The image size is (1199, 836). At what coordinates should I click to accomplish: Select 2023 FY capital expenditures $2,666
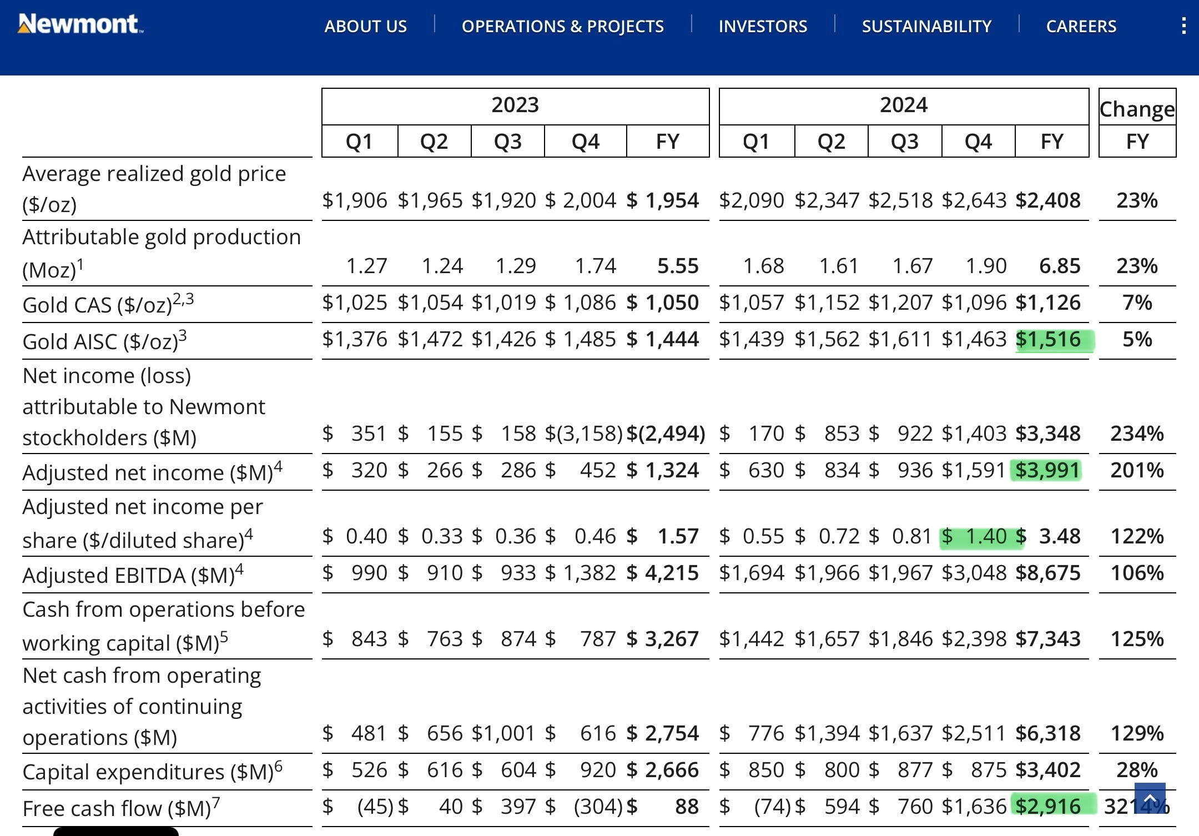pos(663,770)
